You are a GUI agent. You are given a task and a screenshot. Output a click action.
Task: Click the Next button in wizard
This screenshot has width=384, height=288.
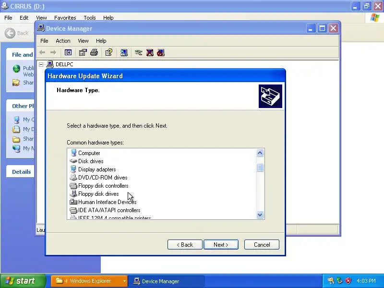(x=221, y=245)
